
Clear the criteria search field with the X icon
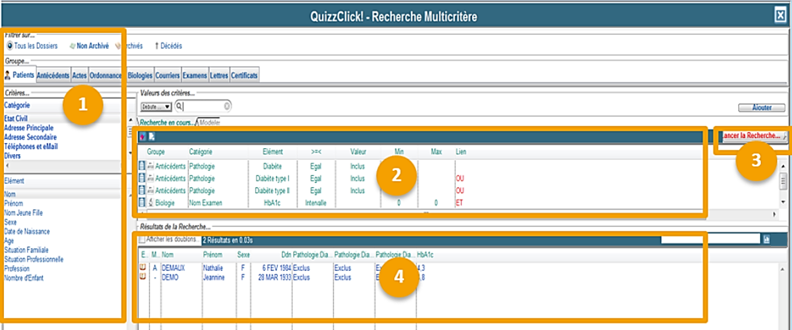click(227, 106)
